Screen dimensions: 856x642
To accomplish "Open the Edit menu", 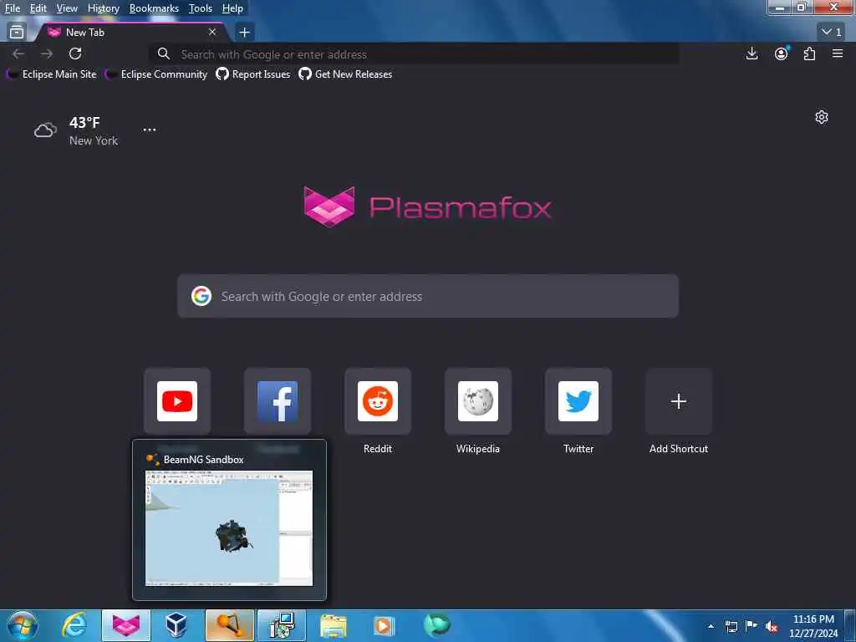I will [38, 8].
